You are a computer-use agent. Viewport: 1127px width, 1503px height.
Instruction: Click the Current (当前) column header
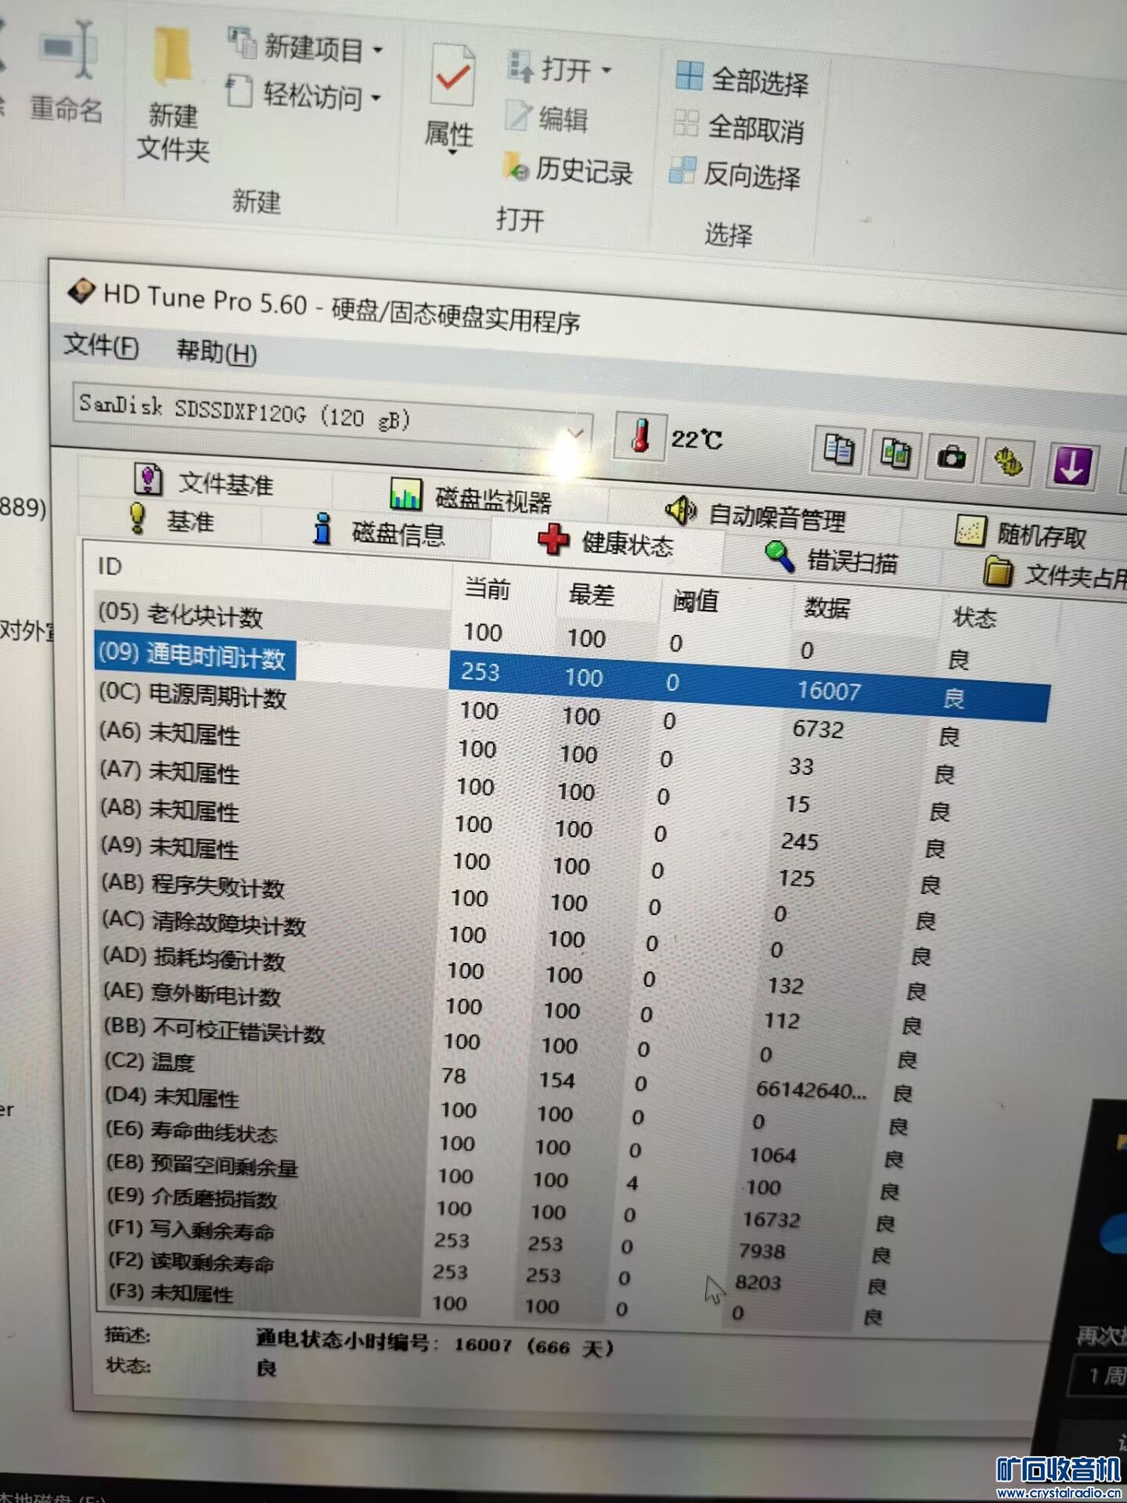pyautogui.click(x=487, y=588)
